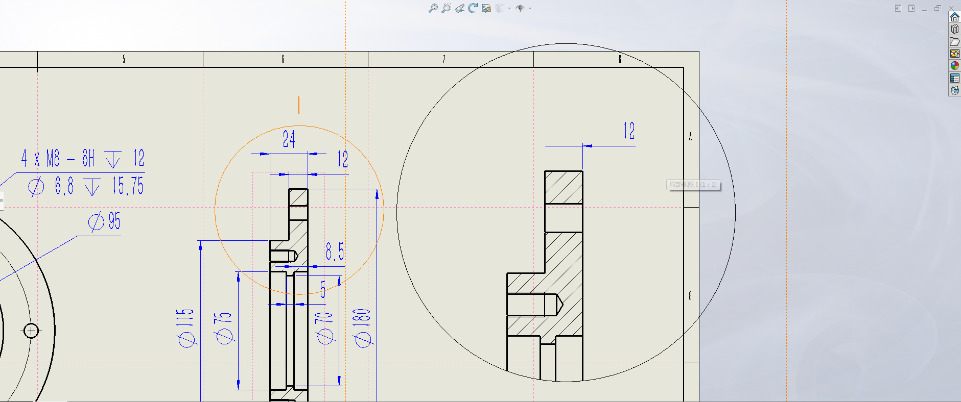The image size is (961, 402).
Task: Click the Rotate View icon
Action: [x=473, y=8]
